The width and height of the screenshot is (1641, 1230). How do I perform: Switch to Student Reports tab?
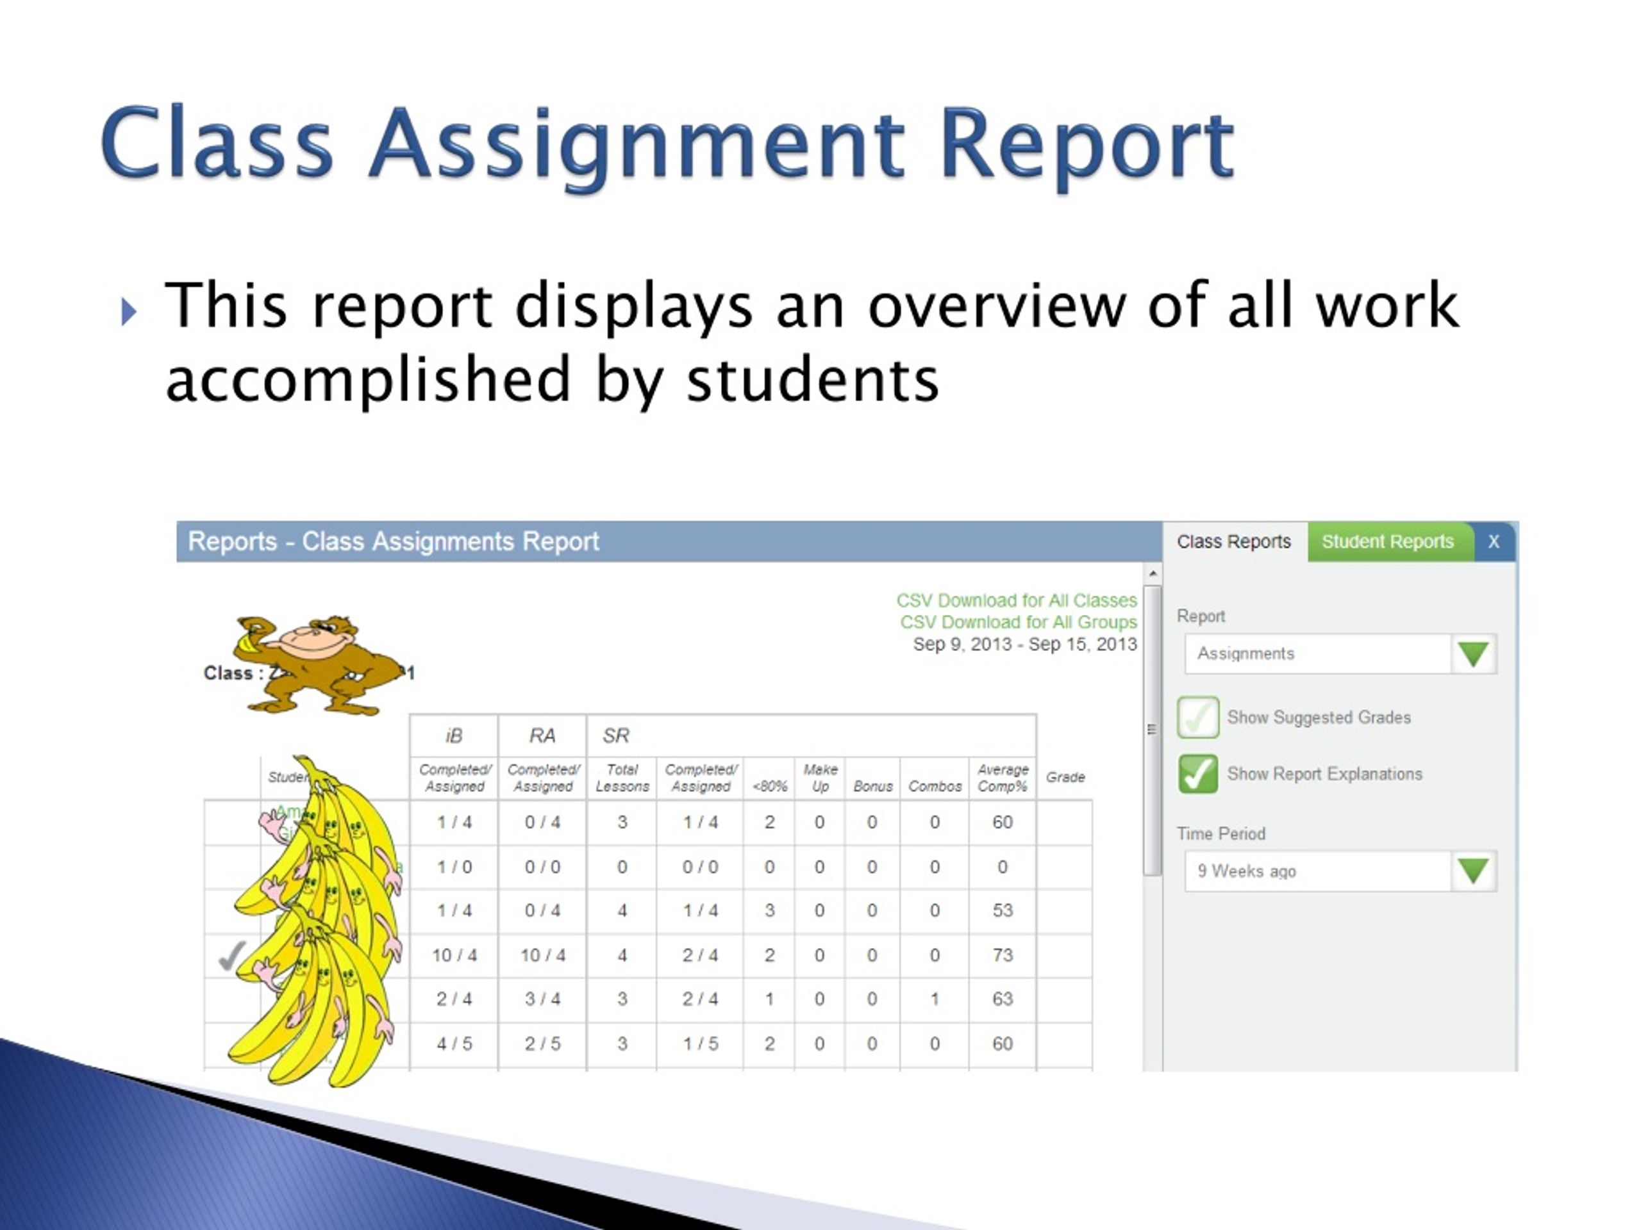click(1387, 542)
